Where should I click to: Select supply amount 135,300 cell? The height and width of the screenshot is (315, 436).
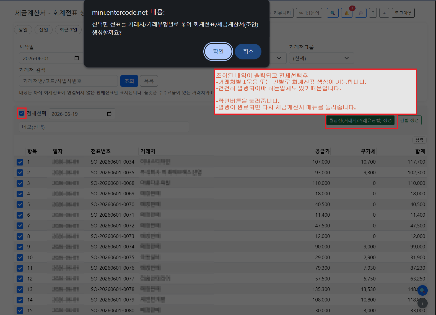click(321, 289)
